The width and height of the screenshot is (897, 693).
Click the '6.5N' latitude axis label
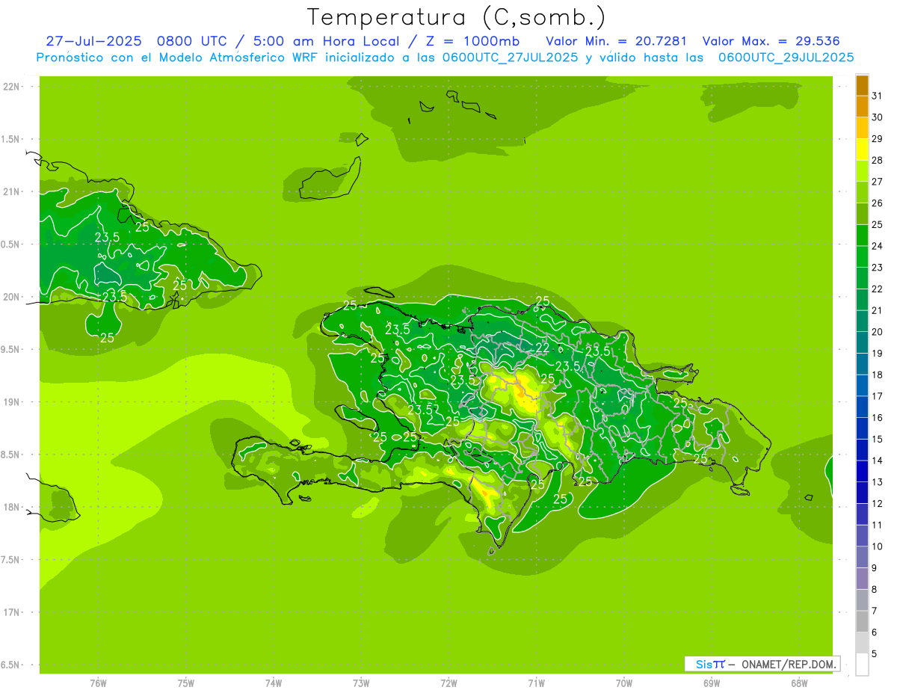[x=11, y=665]
